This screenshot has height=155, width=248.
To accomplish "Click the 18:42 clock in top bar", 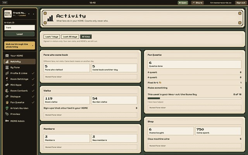I will (x=92, y=3).
